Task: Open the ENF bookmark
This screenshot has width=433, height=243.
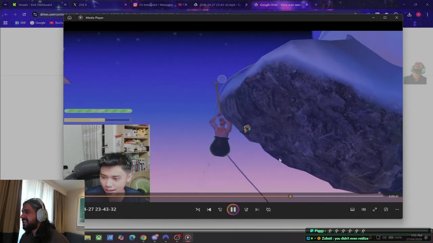Action: pyautogui.click(x=20, y=23)
